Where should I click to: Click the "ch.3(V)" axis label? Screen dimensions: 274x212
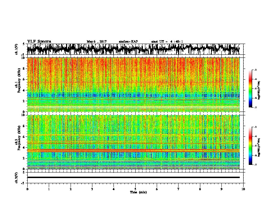click(17, 178)
